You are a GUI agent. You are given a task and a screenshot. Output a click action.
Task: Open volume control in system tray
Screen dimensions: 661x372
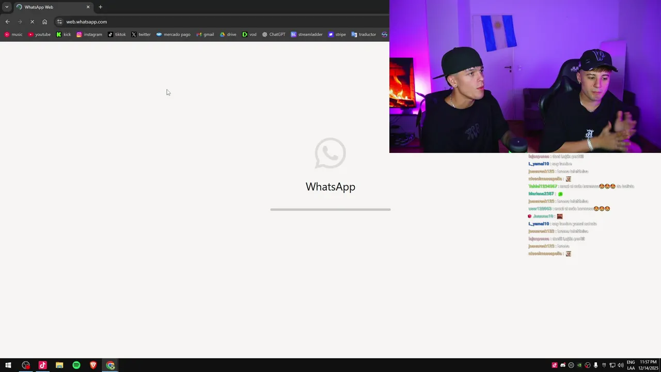(x=620, y=365)
